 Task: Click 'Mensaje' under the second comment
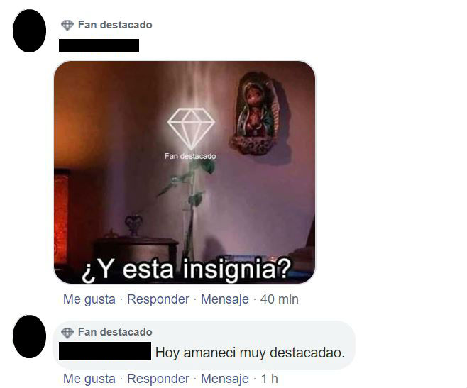(x=225, y=379)
